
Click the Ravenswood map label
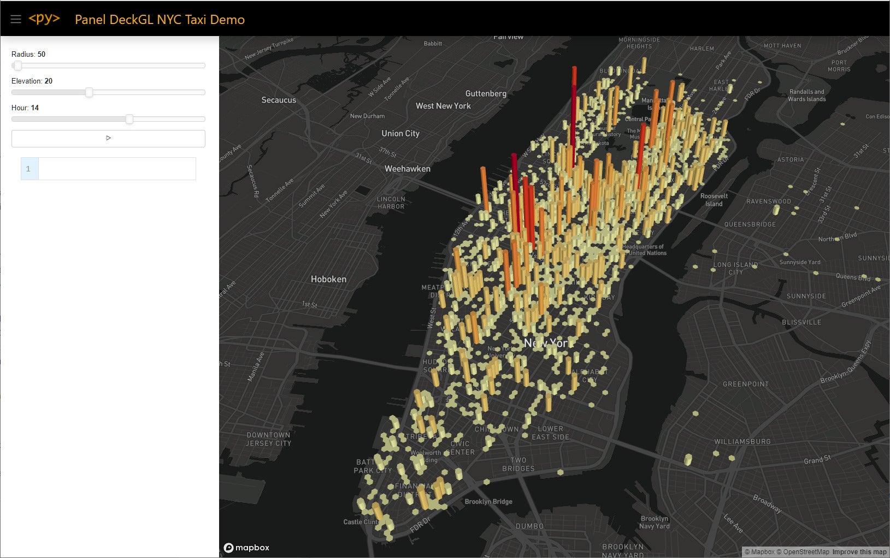[x=769, y=201]
